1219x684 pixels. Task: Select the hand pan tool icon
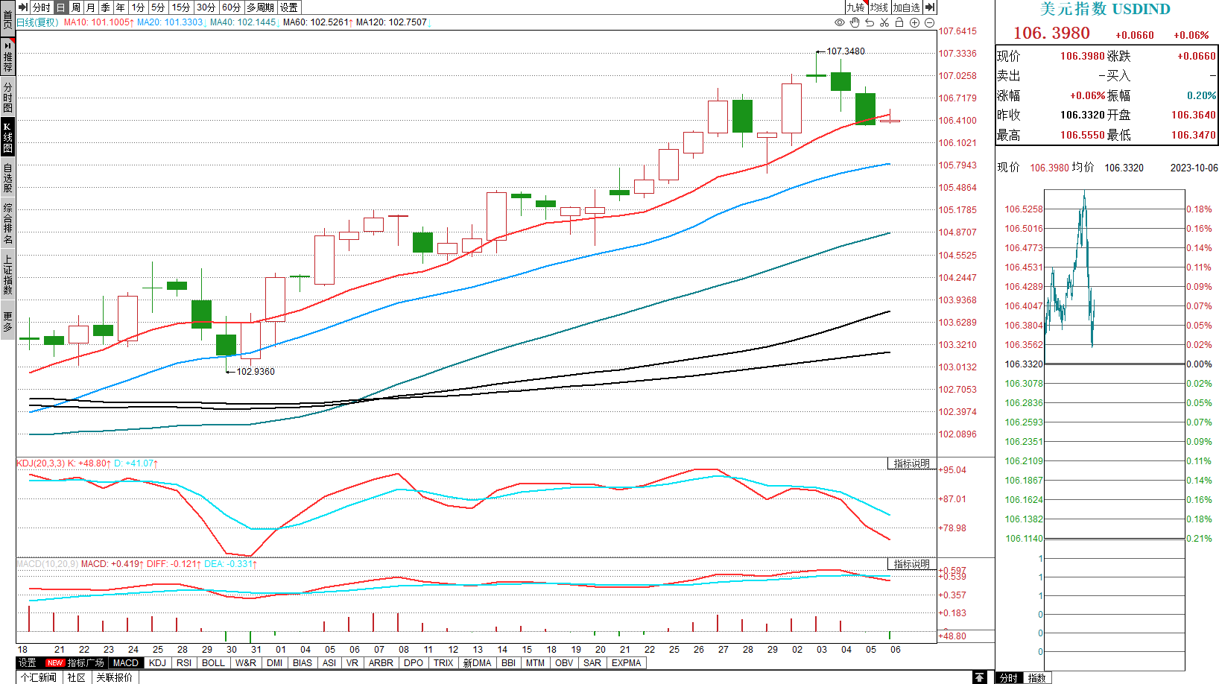855,22
